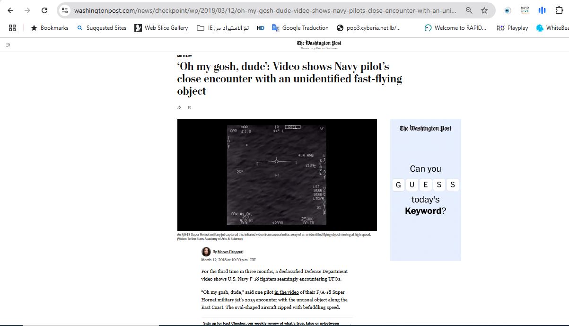Open the zoom magnifier in address bar
This screenshot has height=326, width=569.
pyautogui.click(x=469, y=10)
